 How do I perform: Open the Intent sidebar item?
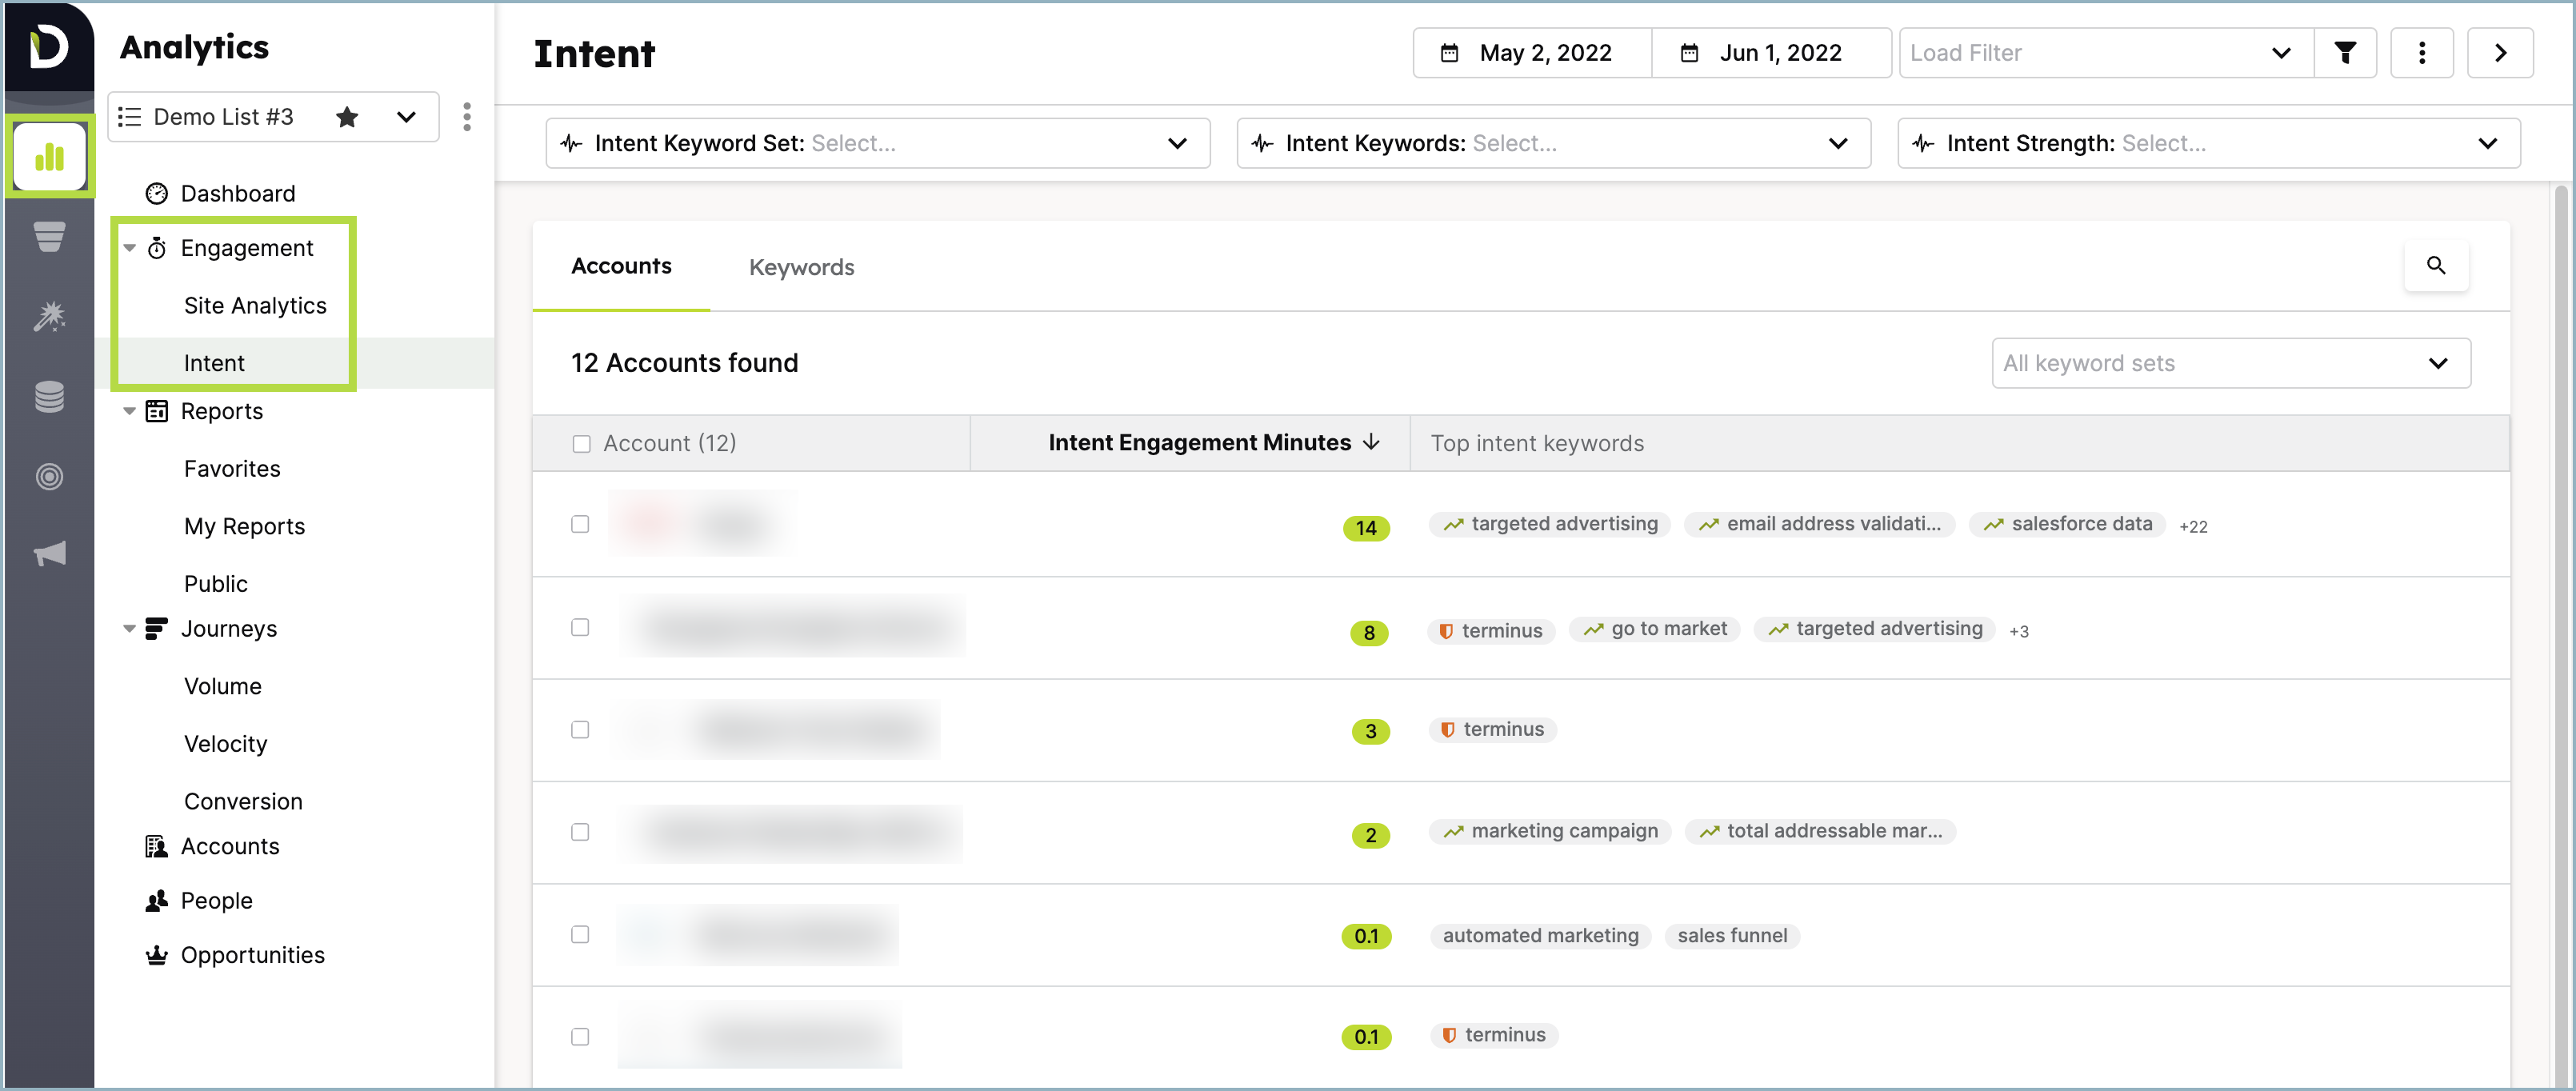[x=214, y=363]
